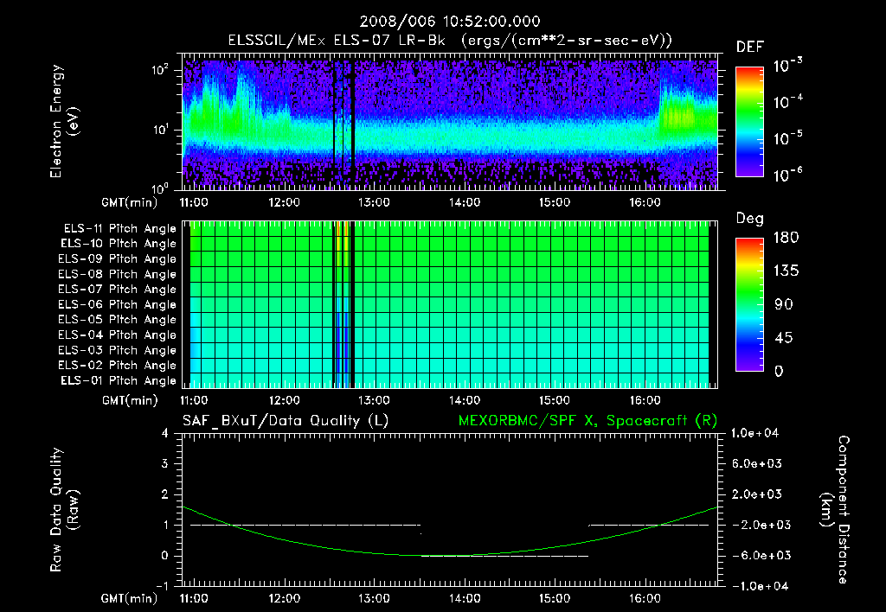Viewport: 886px width, 612px height.
Task: Click the 45 value on Deg scale
Action: point(784,338)
